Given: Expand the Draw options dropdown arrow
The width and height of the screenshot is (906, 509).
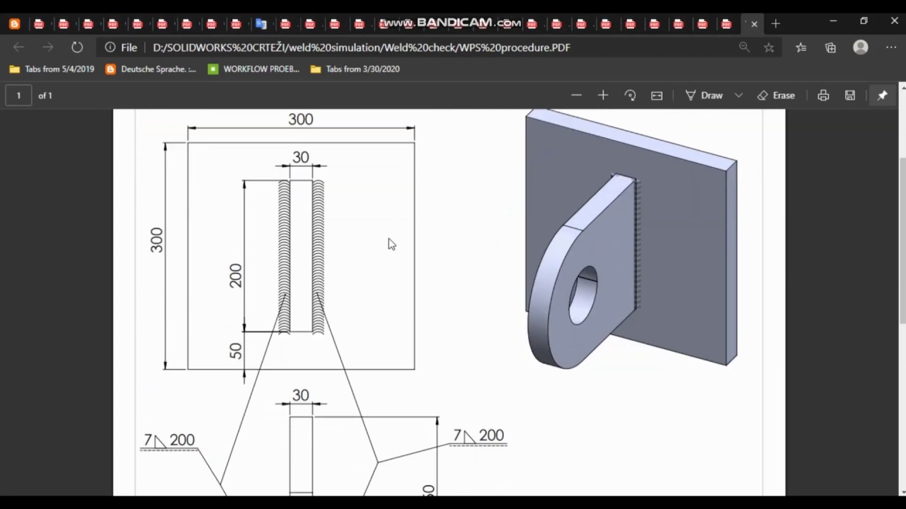Looking at the screenshot, I should coord(738,95).
